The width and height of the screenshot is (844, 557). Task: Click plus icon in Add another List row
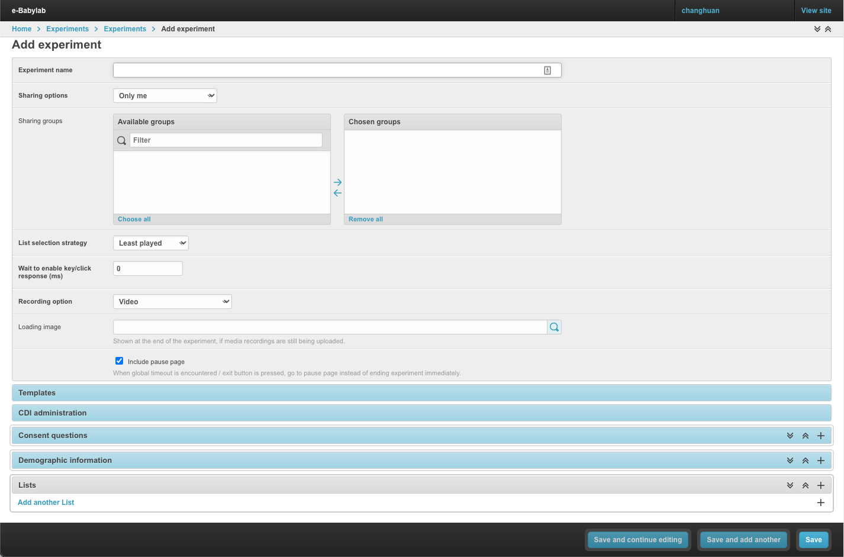[821, 503]
